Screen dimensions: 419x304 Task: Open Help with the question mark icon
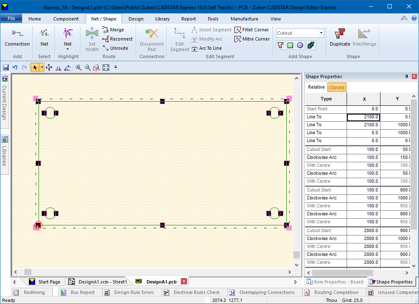tap(414, 18)
